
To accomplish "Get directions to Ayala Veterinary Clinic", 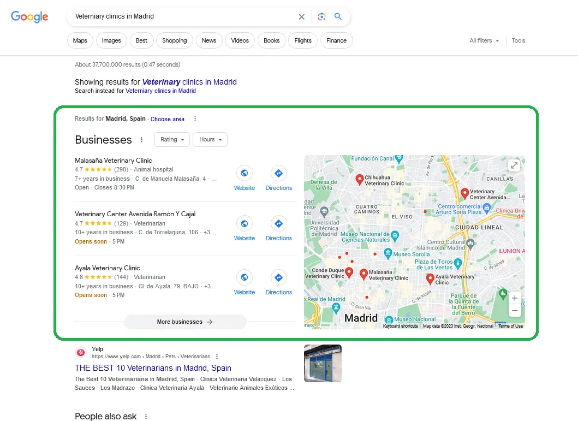I will pos(279,277).
